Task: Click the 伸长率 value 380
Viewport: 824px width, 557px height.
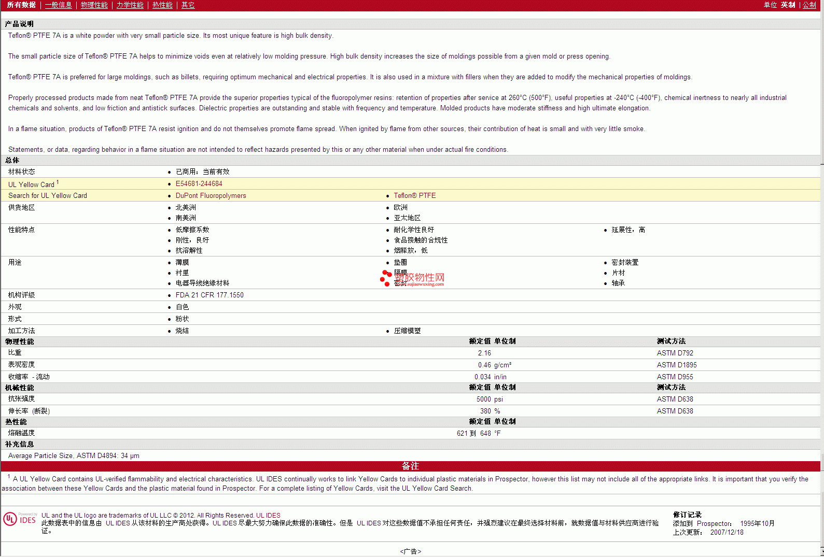Action: pyautogui.click(x=485, y=411)
